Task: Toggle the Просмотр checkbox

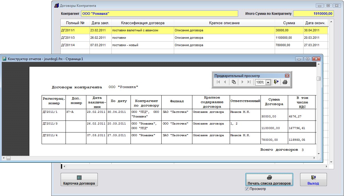Action: tap(247, 189)
